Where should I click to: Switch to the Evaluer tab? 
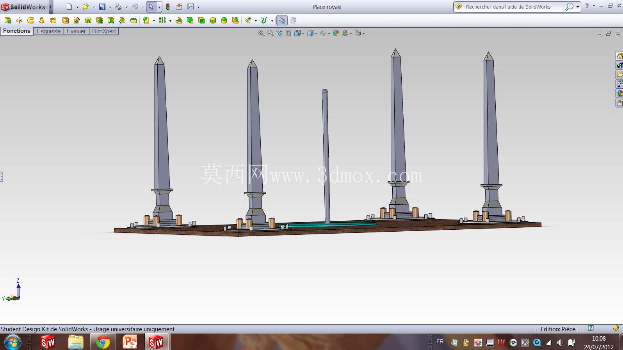(x=76, y=31)
